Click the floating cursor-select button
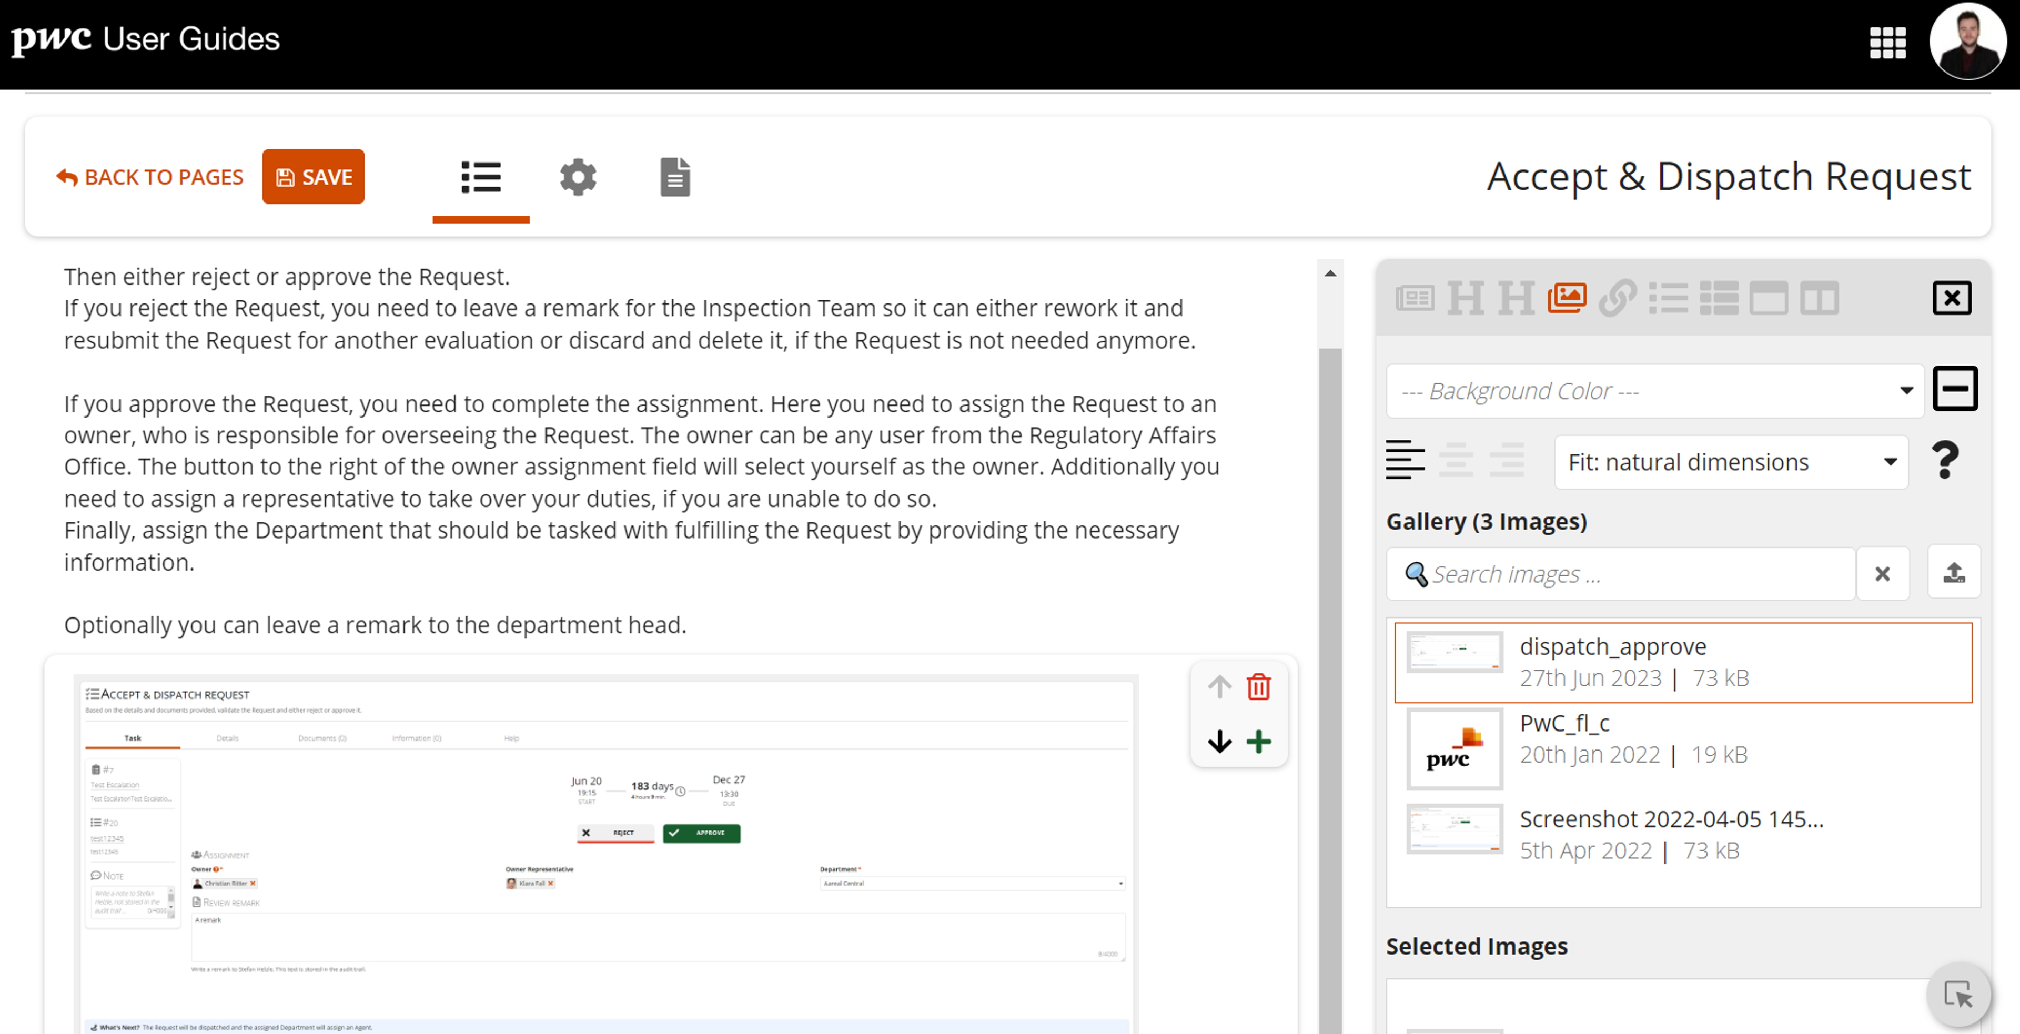 point(1958,994)
